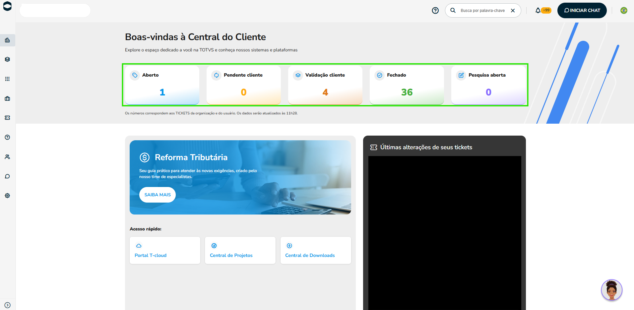
Task: Open the apps grid icon in sidebar
Action: pyautogui.click(x=7, y=79)
